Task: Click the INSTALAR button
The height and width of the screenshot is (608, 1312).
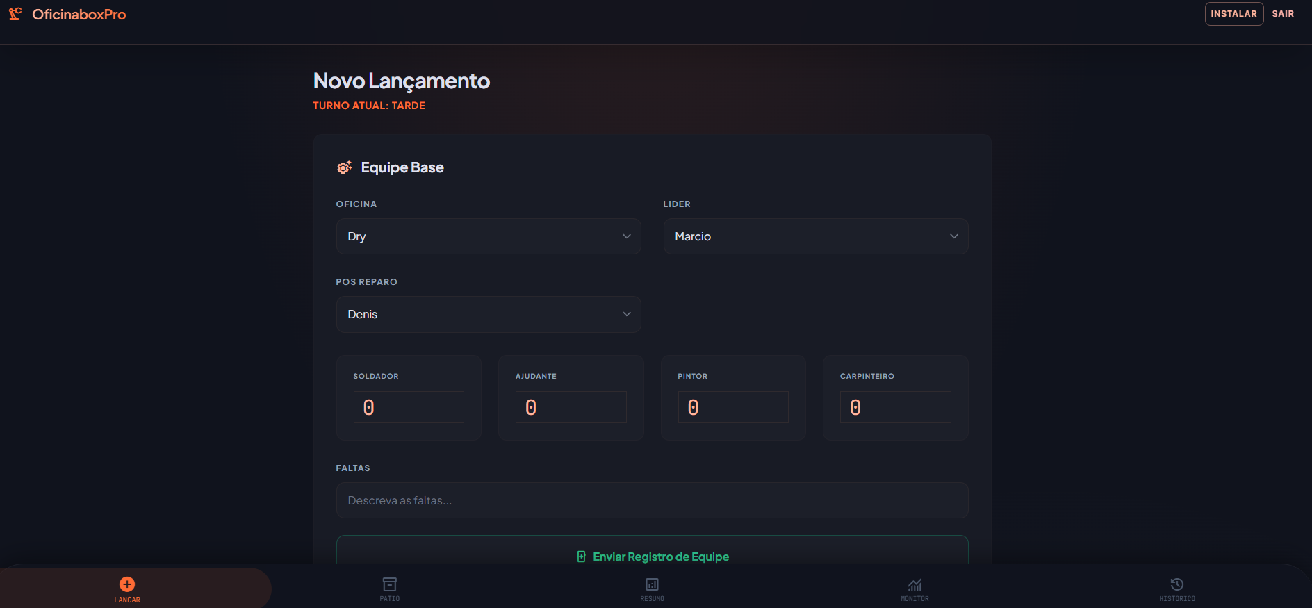Action: [x=1234, y=14]
